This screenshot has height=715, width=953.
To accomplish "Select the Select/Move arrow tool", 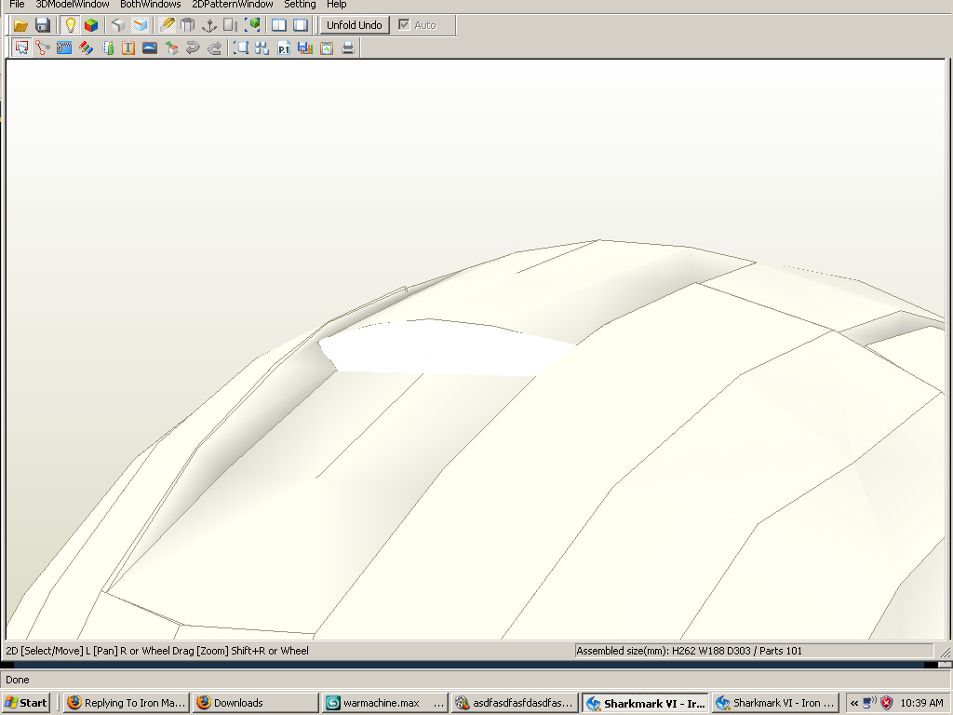I will (x=22, y=47).
